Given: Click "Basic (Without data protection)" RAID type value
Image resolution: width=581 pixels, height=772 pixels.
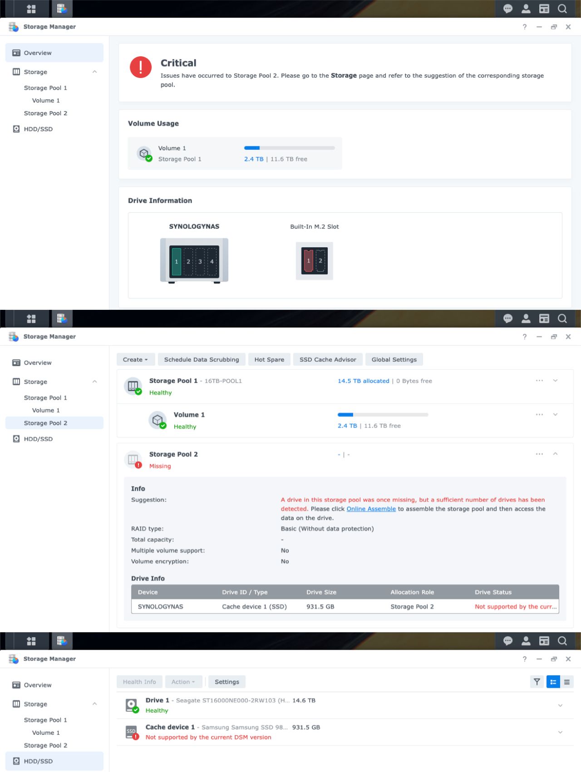Looking at the screenshot, I should [x=327, y=529].
